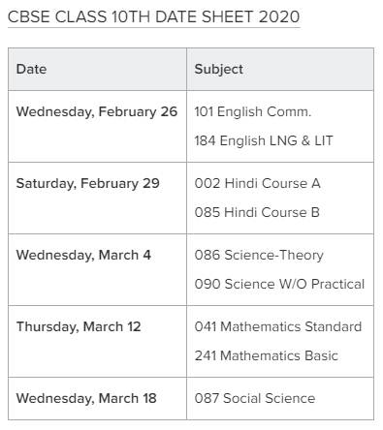This screenshot has height=430, width=383.
Task: Select 002 Hindi Course A entry
Action: pyautogui.click(x=258, y=183)
